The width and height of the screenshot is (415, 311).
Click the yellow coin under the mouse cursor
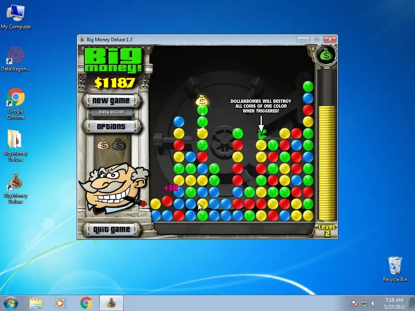202,204
